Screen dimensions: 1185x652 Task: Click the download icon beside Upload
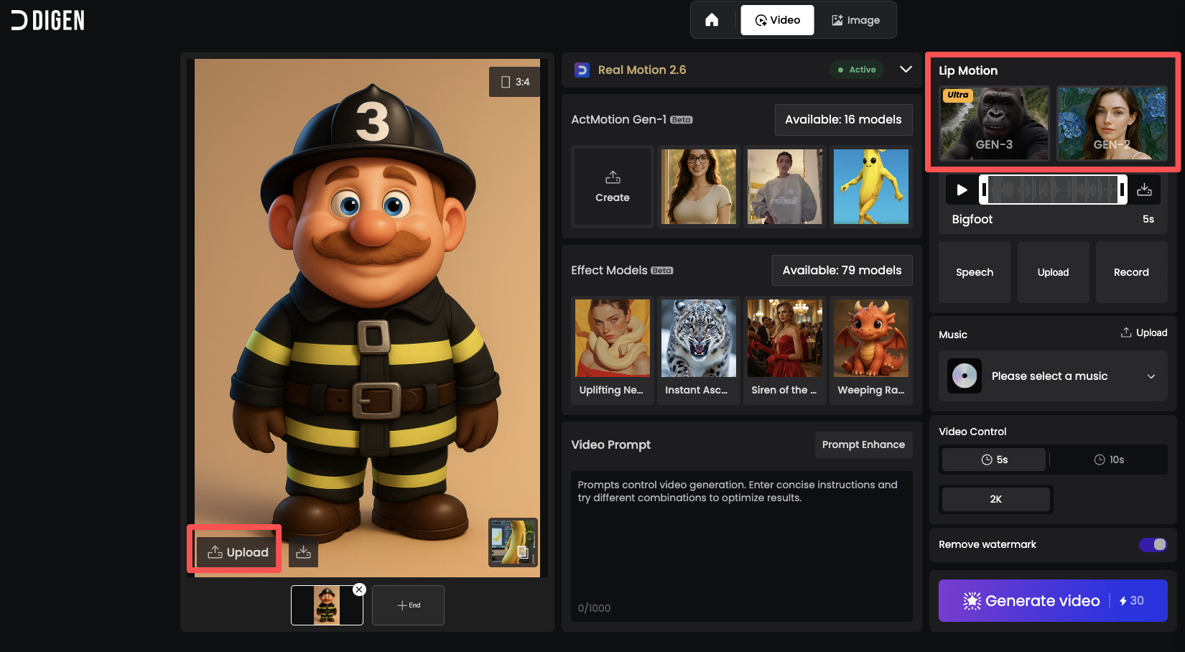303,552
